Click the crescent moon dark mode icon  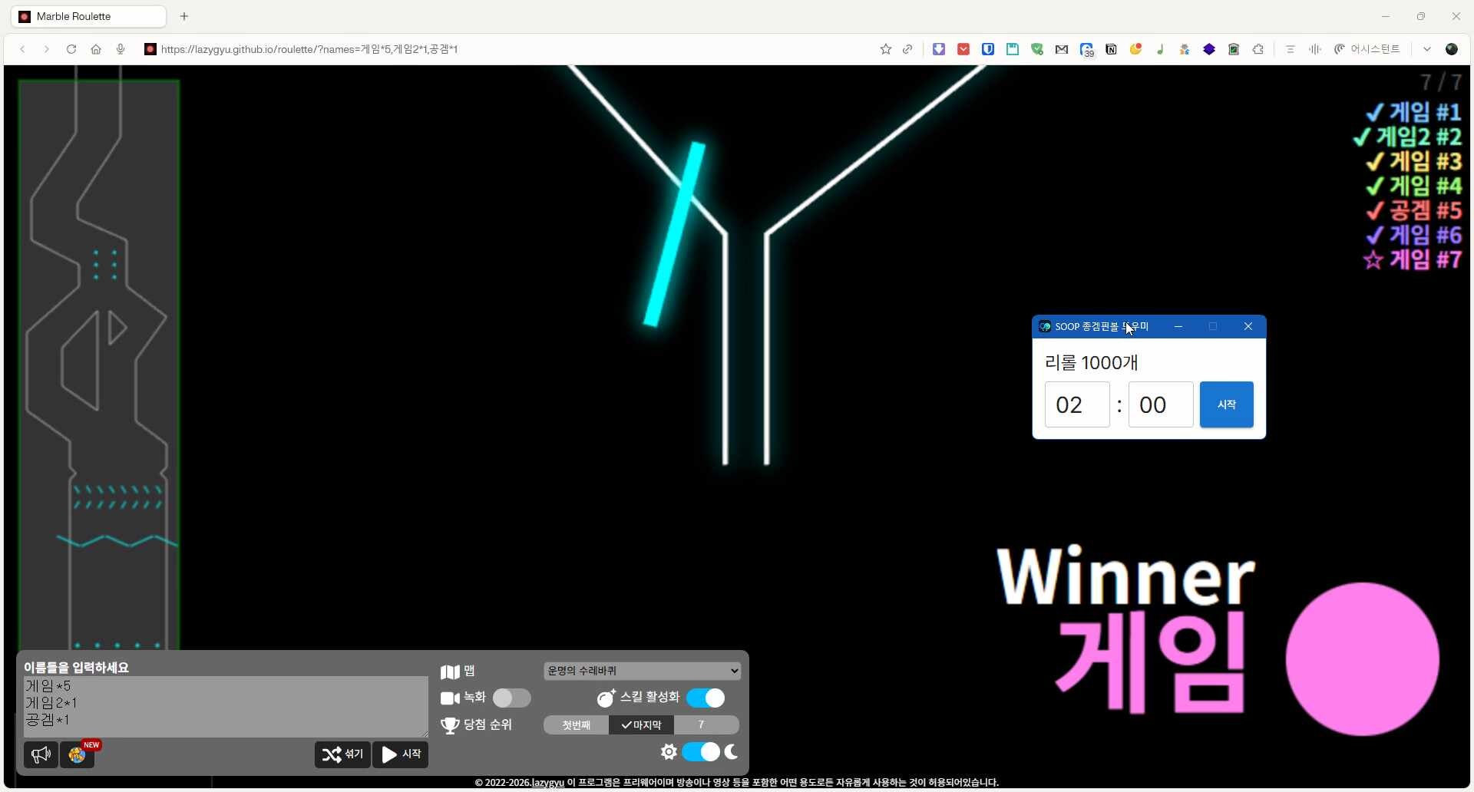click(x=732, y=752)
